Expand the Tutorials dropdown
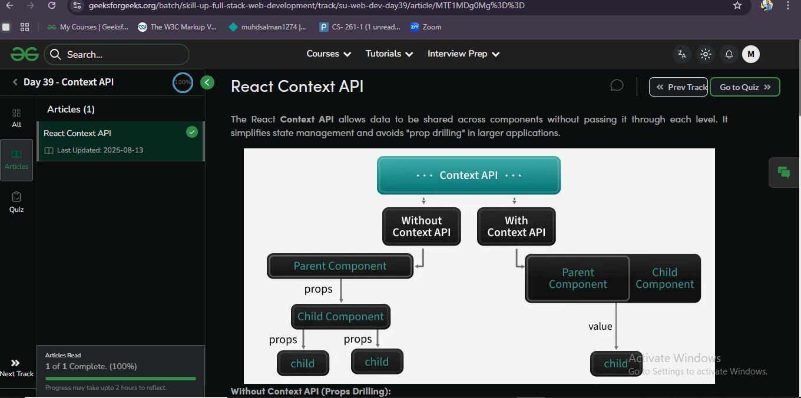This screenshot has height=398, width=801. [389, 54]
